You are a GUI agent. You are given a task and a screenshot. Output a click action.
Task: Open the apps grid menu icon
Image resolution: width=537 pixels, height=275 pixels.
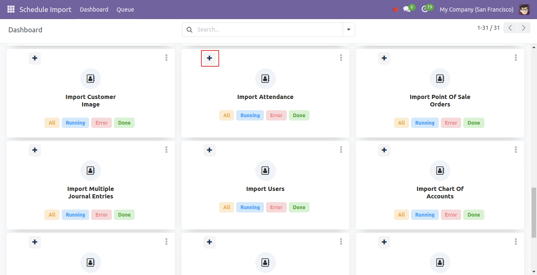11,9
